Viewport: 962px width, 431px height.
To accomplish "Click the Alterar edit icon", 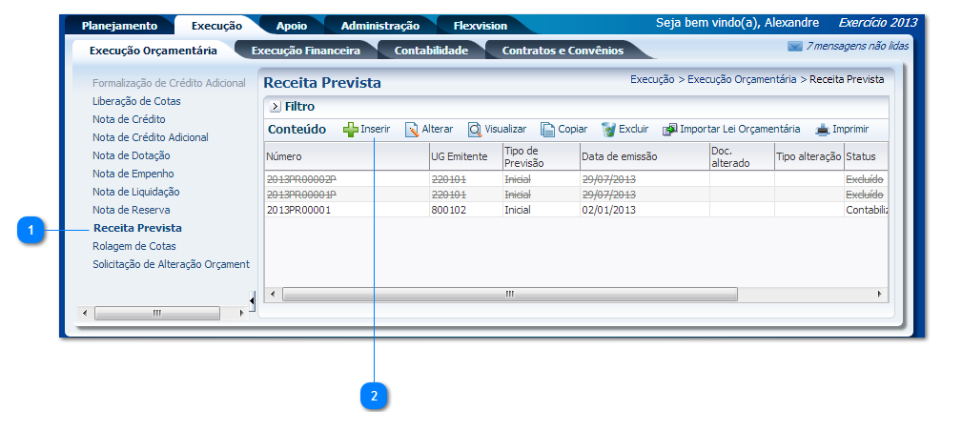I will point(412,130).
